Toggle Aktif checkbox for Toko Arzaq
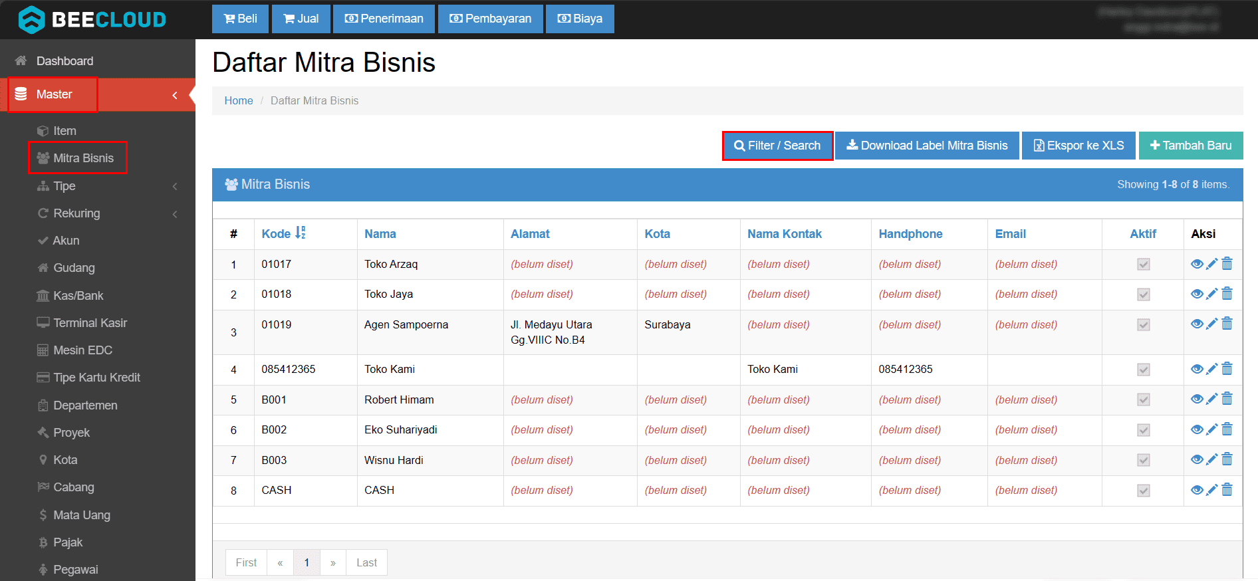 1144,265
